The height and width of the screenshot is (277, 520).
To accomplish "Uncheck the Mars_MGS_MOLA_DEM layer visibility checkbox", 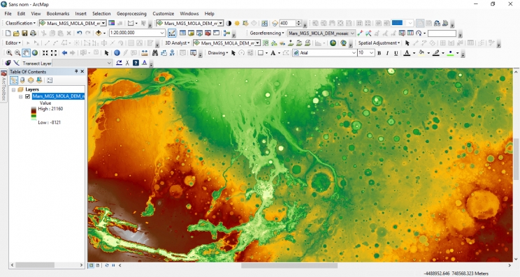I will tap(27, 96).
